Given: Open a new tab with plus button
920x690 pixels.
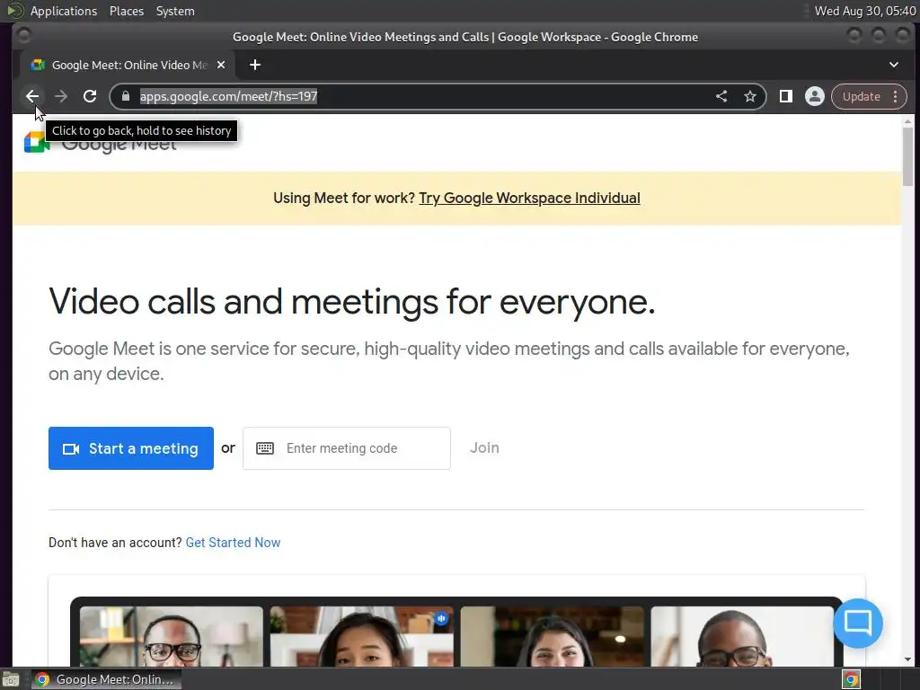Looking at the screenshot, I should point(254,65).
